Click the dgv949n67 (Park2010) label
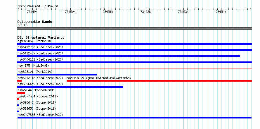Viewport: 260px width, 129px height. pyautogui.click(x=35, y=41)
